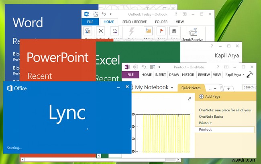Click the Office logo in Lync splash
Screen dimensions: 261x164
17,88
